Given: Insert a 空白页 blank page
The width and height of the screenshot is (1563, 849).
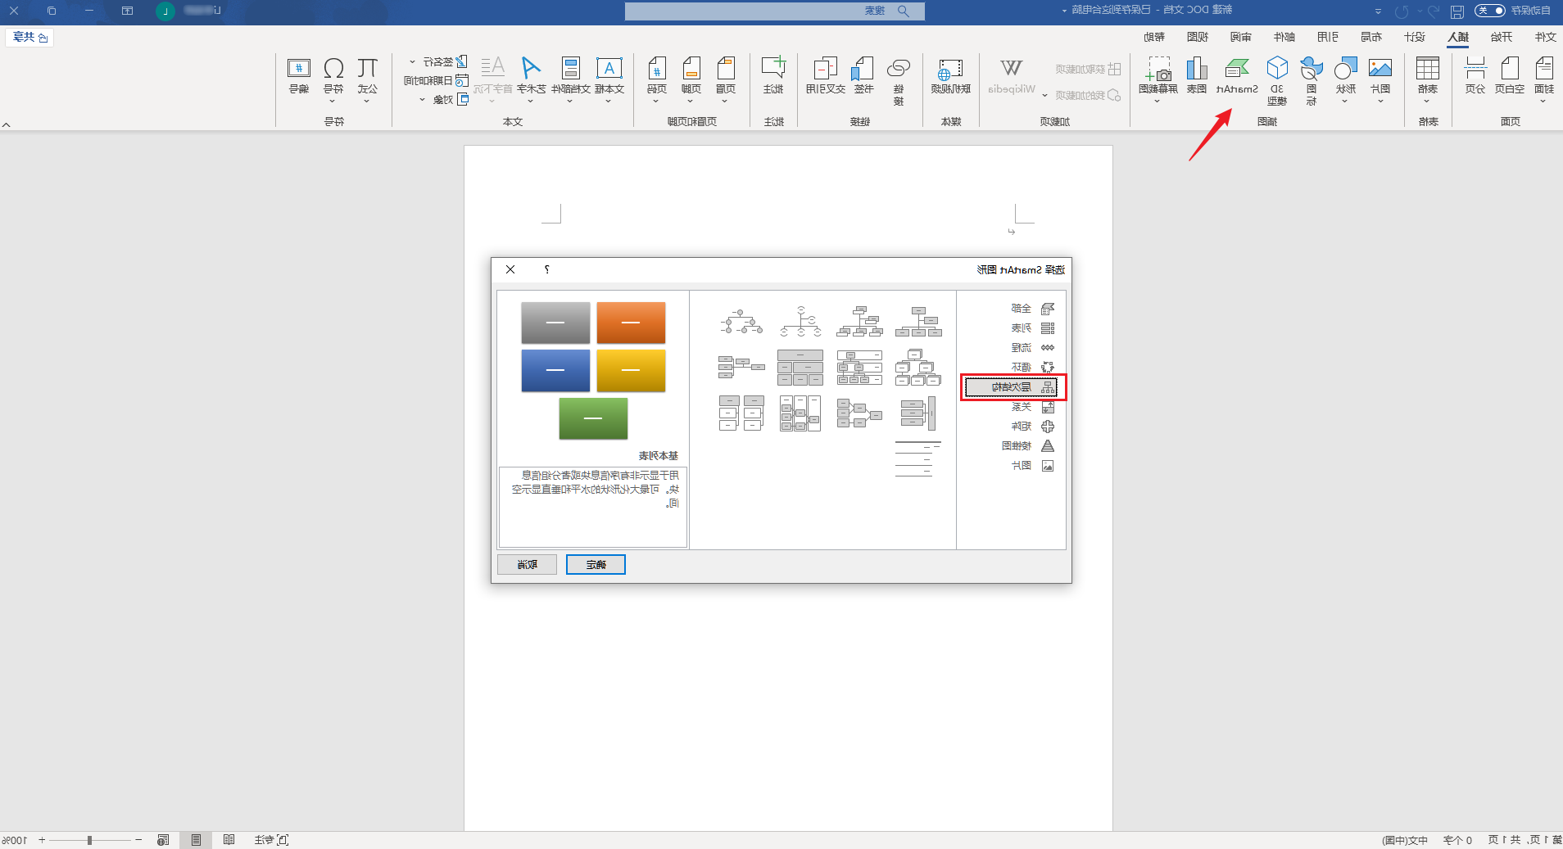Looking at the screenshot, I should click(1510, 75).
